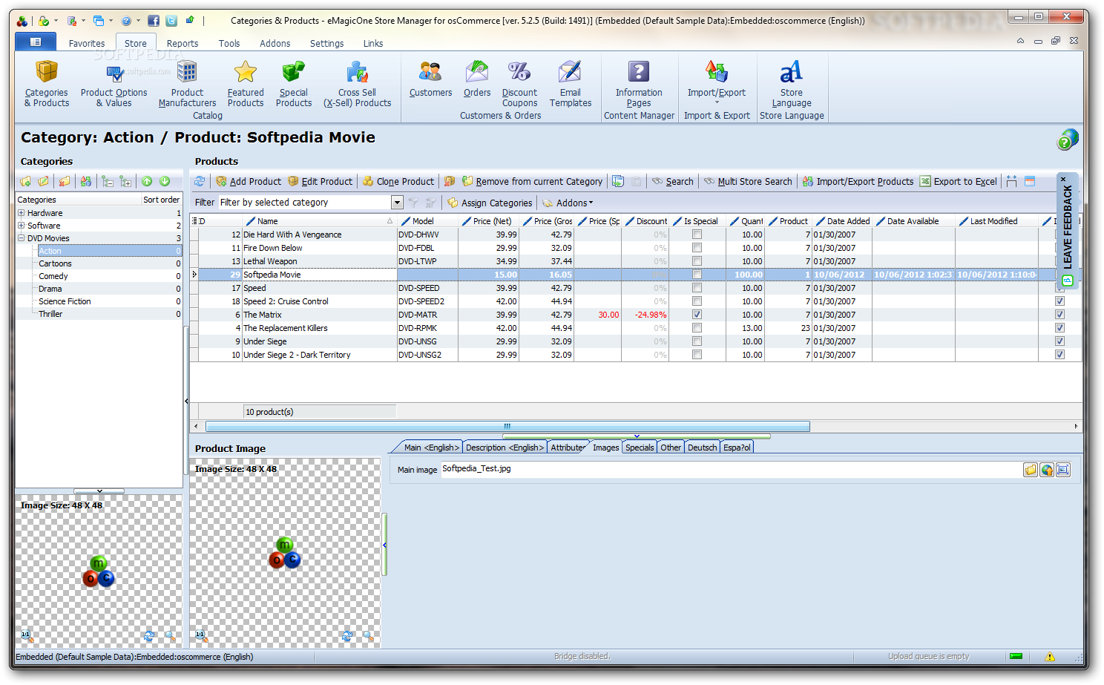Open the Customers section

pos(430,79)
